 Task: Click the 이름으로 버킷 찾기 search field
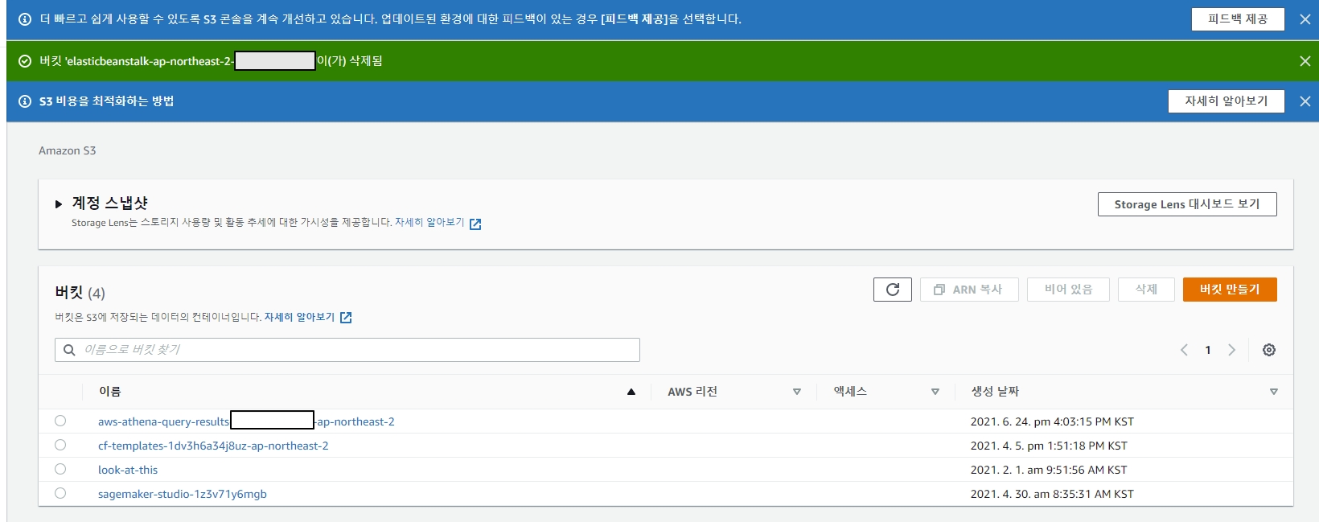[347, 350]
